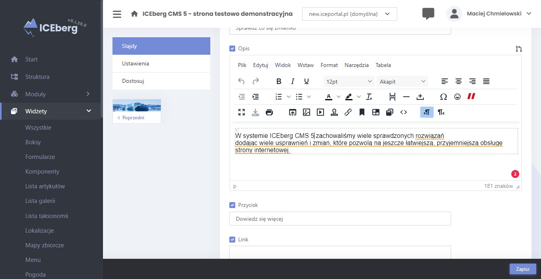
Task: Open the text color picker arrow
Action: point(339,97)
